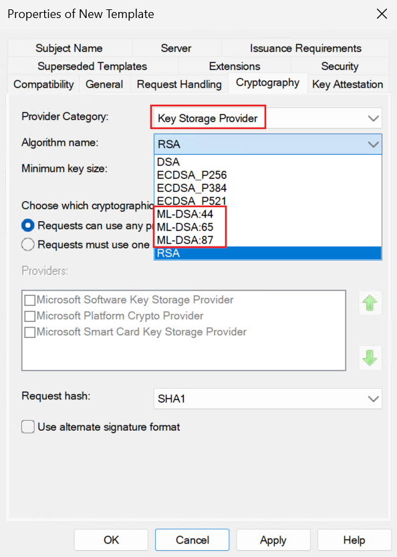
Task: Open the Issuance Requirements tab
Action: [x=305, y=48]
